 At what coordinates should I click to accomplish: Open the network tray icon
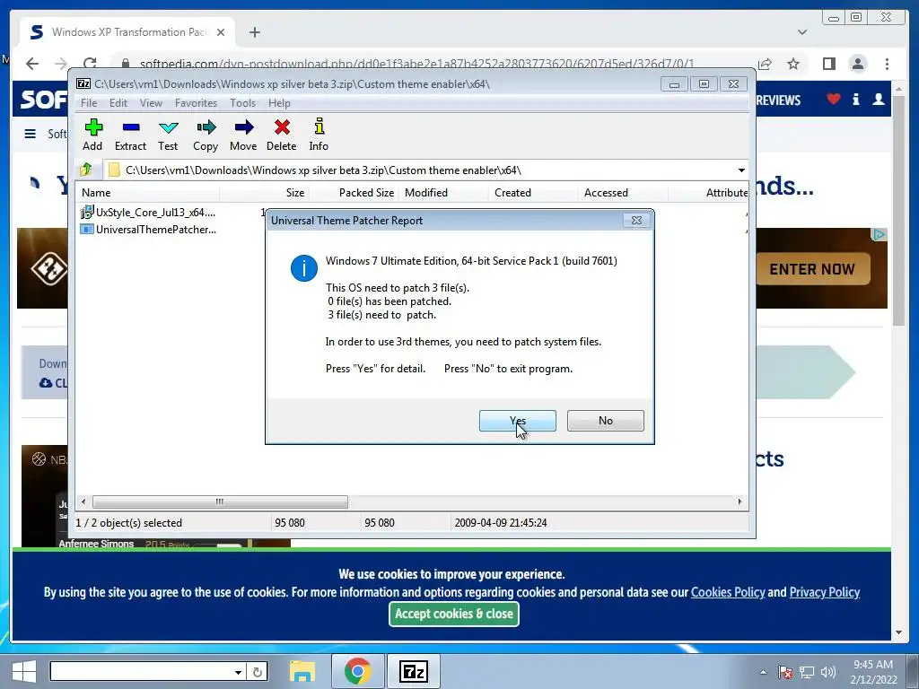point(808,672)
